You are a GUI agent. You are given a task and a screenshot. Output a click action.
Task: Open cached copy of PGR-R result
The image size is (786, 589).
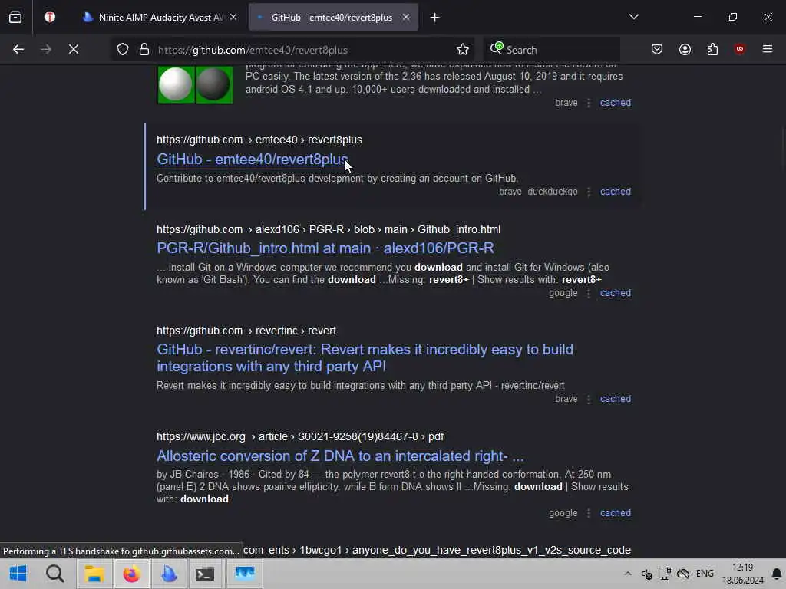coord(615,293)
